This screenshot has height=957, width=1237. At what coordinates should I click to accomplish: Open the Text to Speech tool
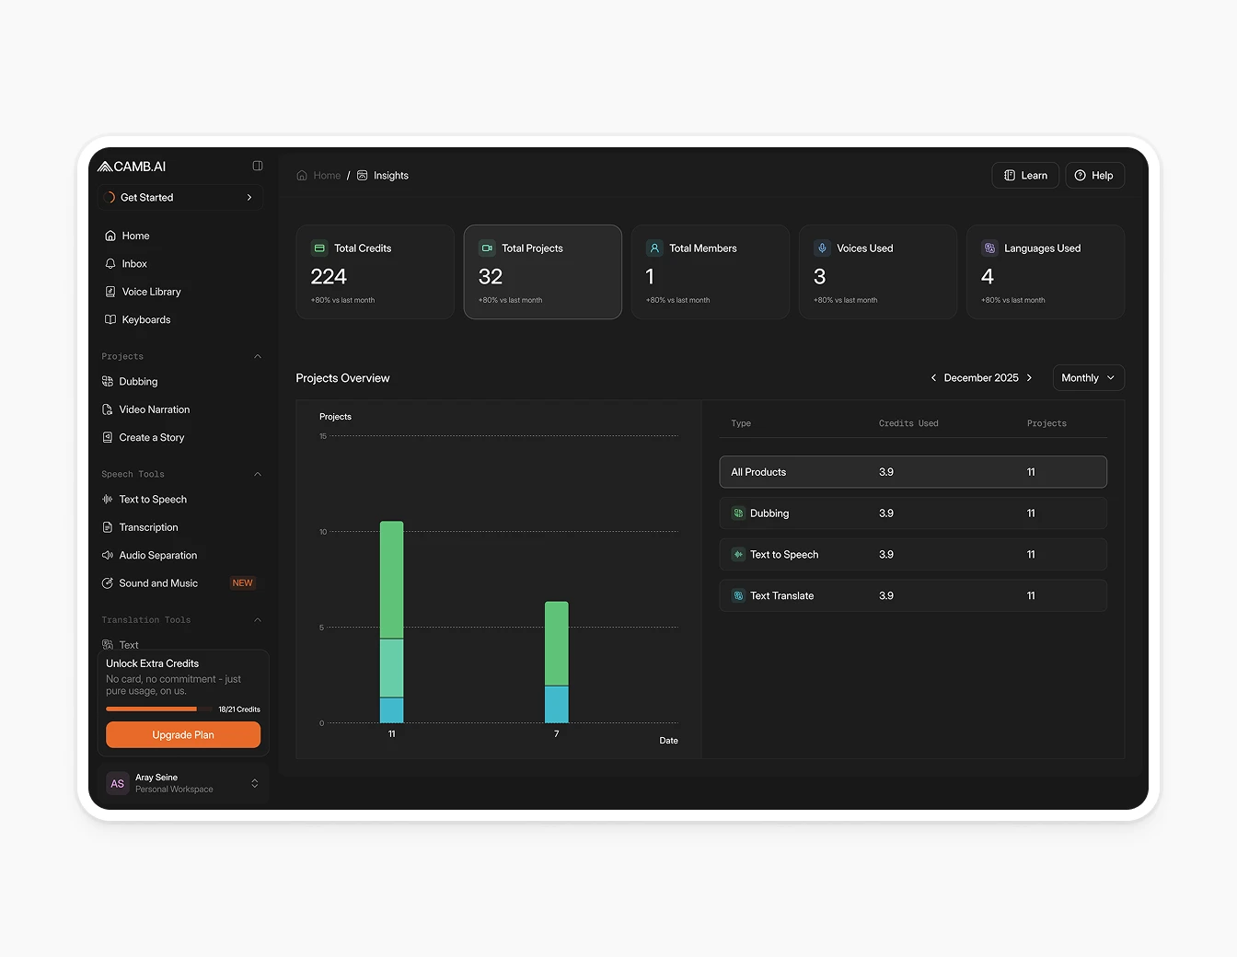point(153,499)
